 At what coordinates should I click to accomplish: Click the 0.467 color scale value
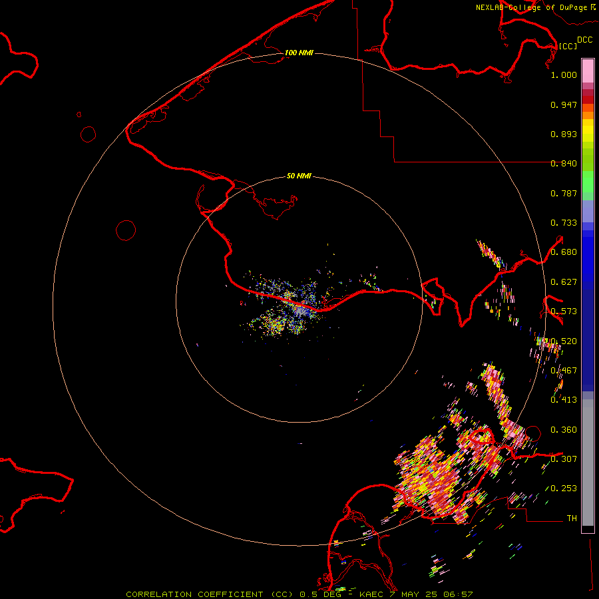pyautogui.click(x=564, y=371)
